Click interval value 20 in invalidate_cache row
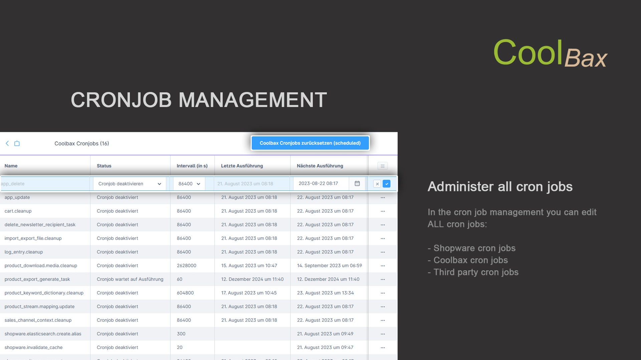Screen dimensions: 641x360 tap(180, 348)
